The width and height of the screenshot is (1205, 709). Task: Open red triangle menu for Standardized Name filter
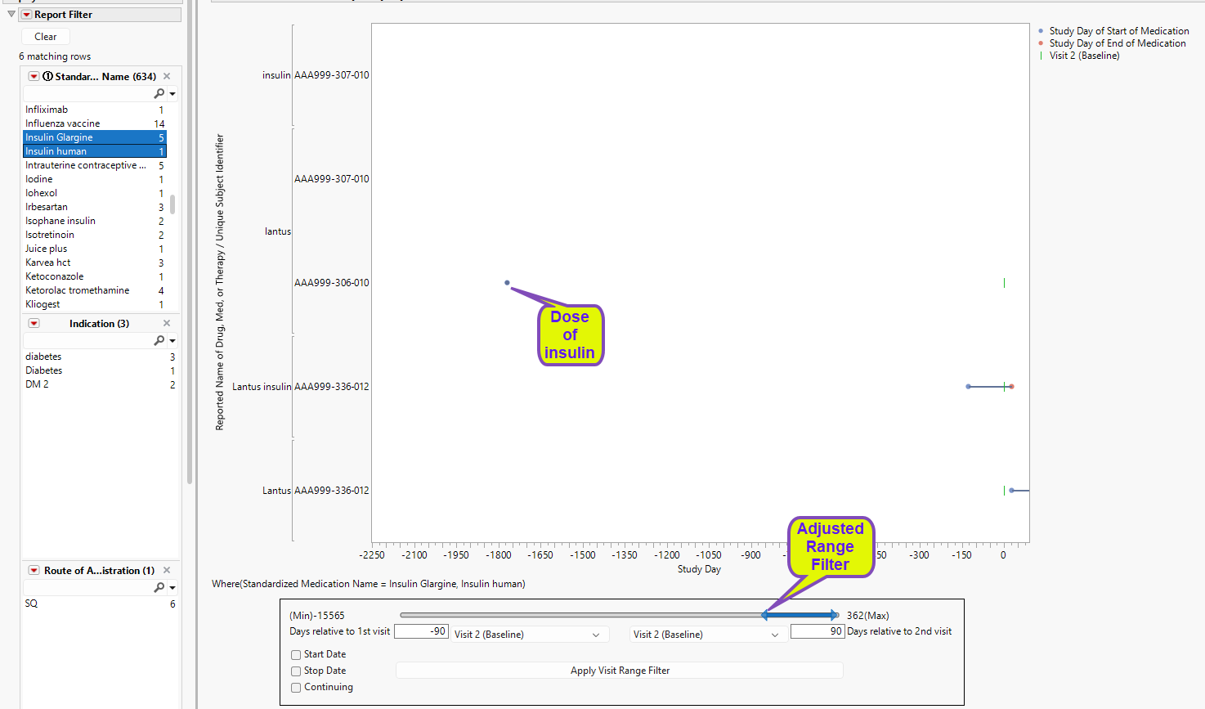tap(34, 76)
